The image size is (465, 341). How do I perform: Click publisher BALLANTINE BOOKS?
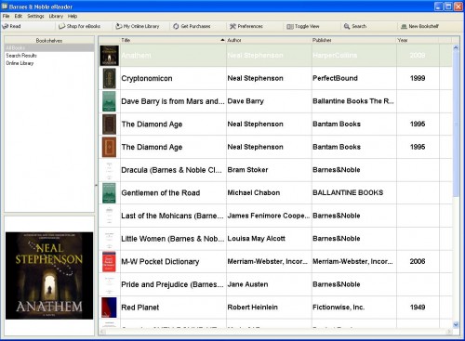pyautogui.click(x=348, y=193)
